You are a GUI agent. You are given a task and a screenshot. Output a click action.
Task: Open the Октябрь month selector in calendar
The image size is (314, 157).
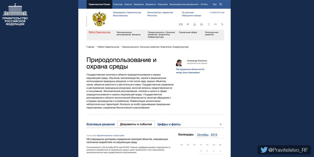203,135
